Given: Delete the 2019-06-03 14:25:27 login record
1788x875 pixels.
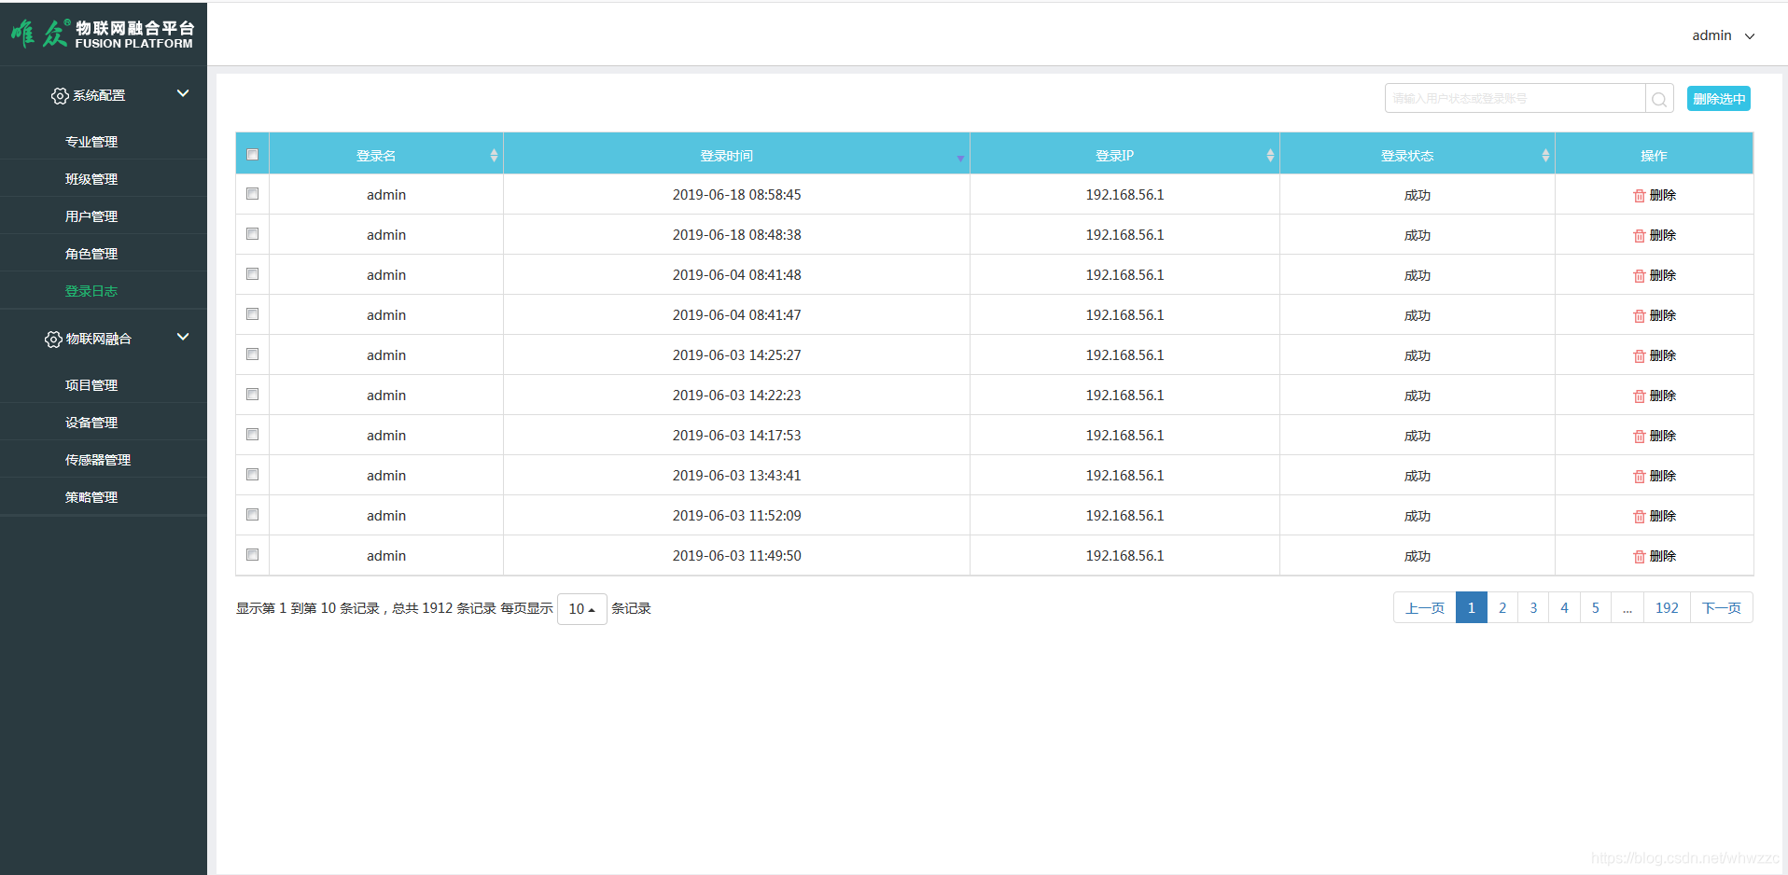Looking at the screenshot, I should pos(1654,355).
